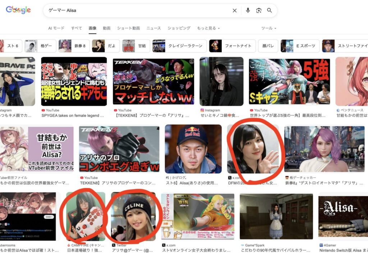Open the ショッピング tab
The height and width of the screenshot is (258, 368).
179,28
